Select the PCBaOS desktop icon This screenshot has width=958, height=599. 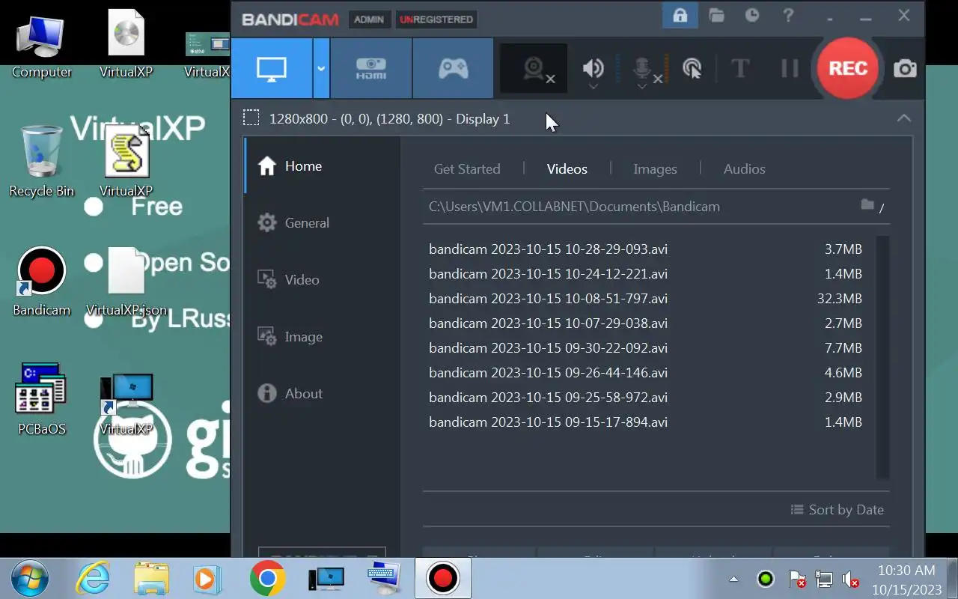click(x=41, y=400)
